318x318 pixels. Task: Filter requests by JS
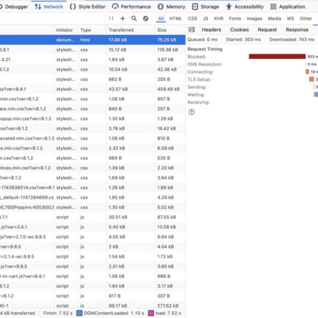(x=205, y=18)
